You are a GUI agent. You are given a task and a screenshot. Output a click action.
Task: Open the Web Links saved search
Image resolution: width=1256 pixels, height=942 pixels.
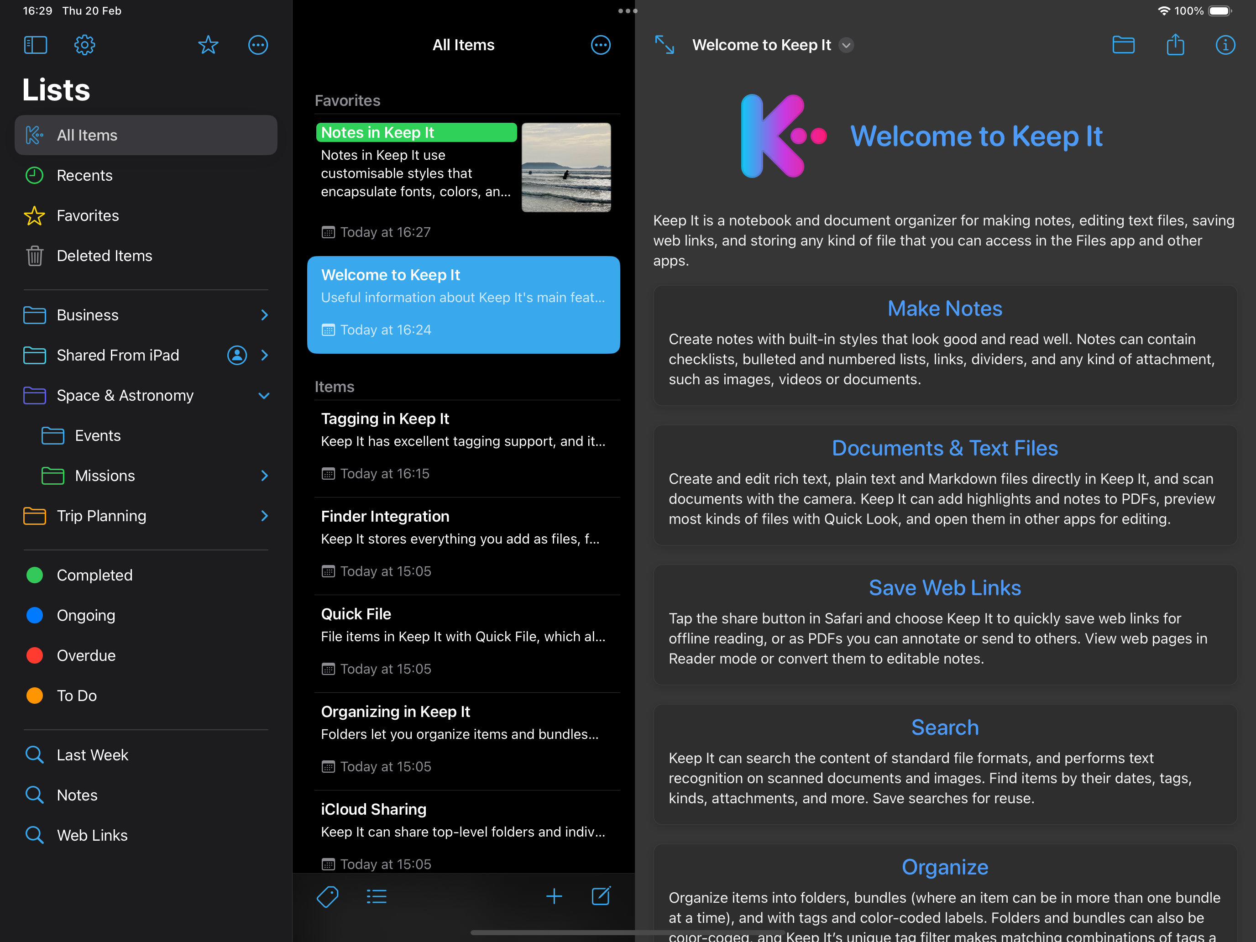(x=146, y=836)
